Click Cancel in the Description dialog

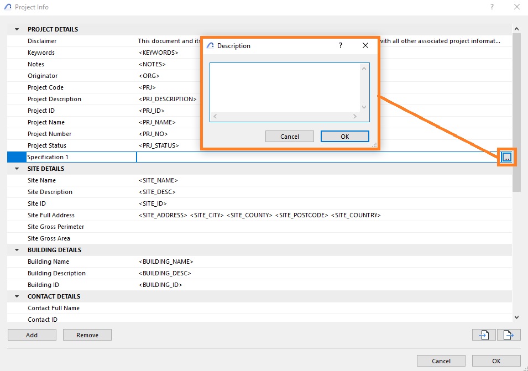[290, 137]
